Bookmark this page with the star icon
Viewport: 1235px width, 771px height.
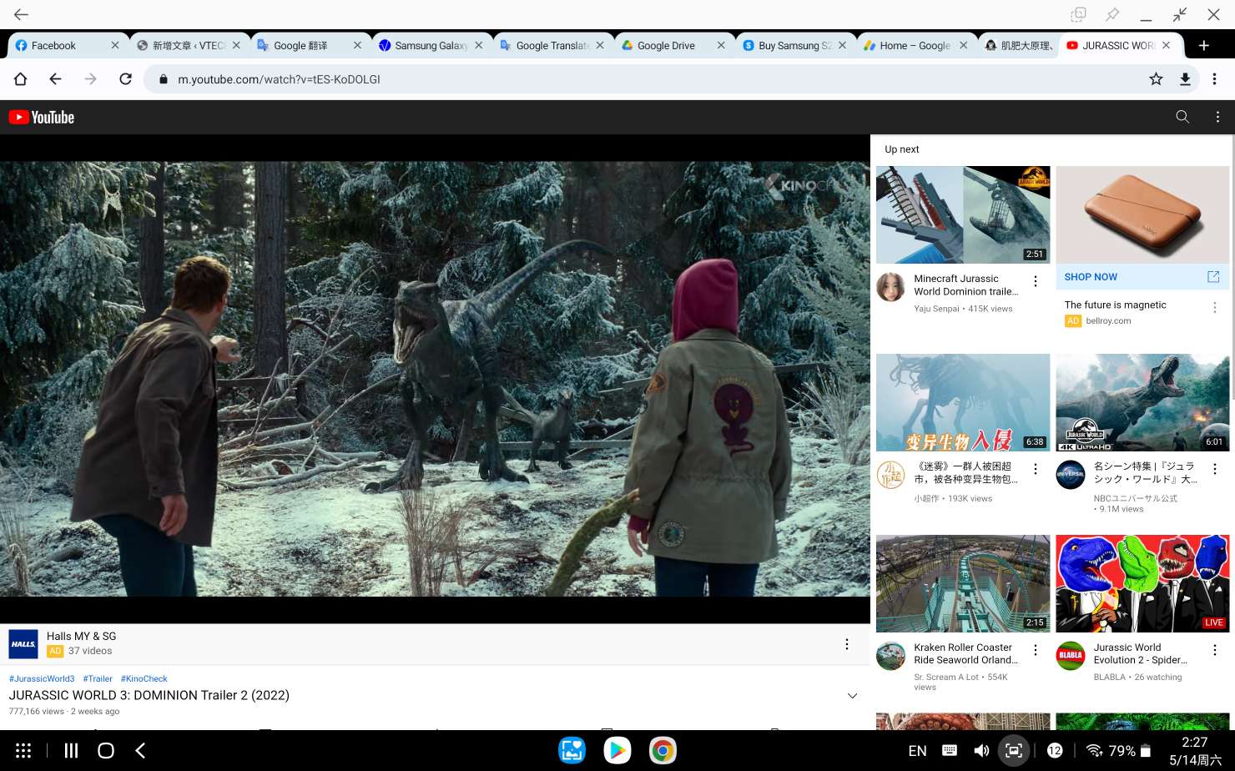coord(1156,79)
